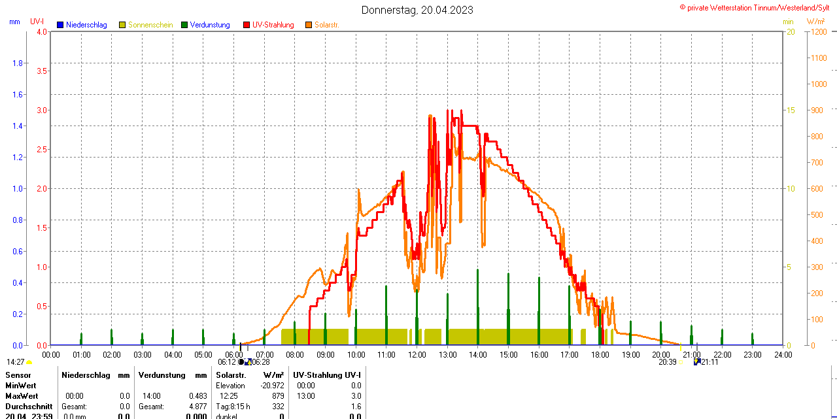This screenshot has width=837, height=419.
Task: Click the 18:00 time axis label
Action: coord(600,354)
